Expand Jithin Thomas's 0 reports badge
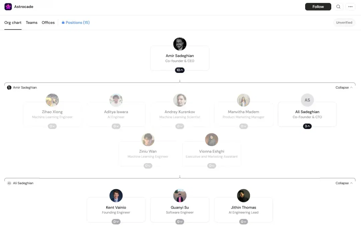Screen dimensions: 361x231 point(243,222)
